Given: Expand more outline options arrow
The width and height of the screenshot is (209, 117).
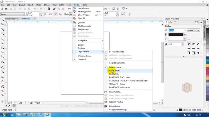Looking at the screenshot, I should pos(184,57).
